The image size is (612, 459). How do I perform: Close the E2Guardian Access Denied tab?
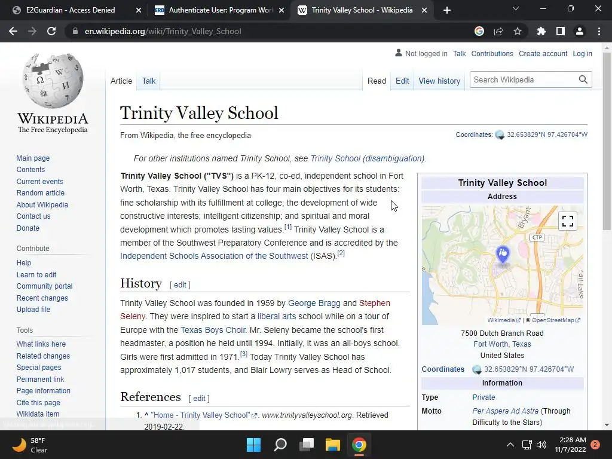pos(139,10)
